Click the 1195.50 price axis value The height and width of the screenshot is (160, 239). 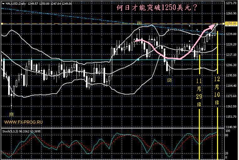[x=231, y=75]
